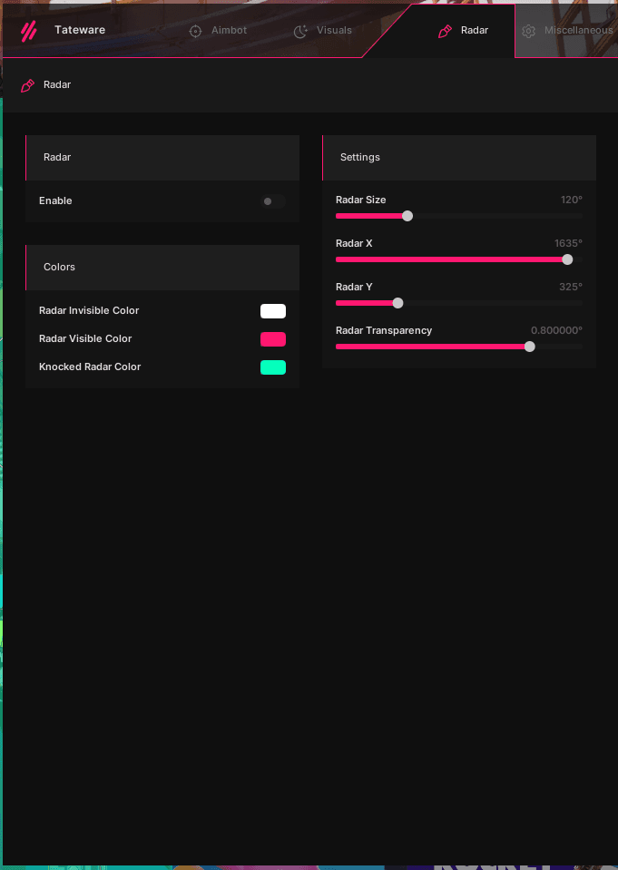618x870 pixels.
Task: Click the Radar X value 1635°
Action: (x=568, y=243)
